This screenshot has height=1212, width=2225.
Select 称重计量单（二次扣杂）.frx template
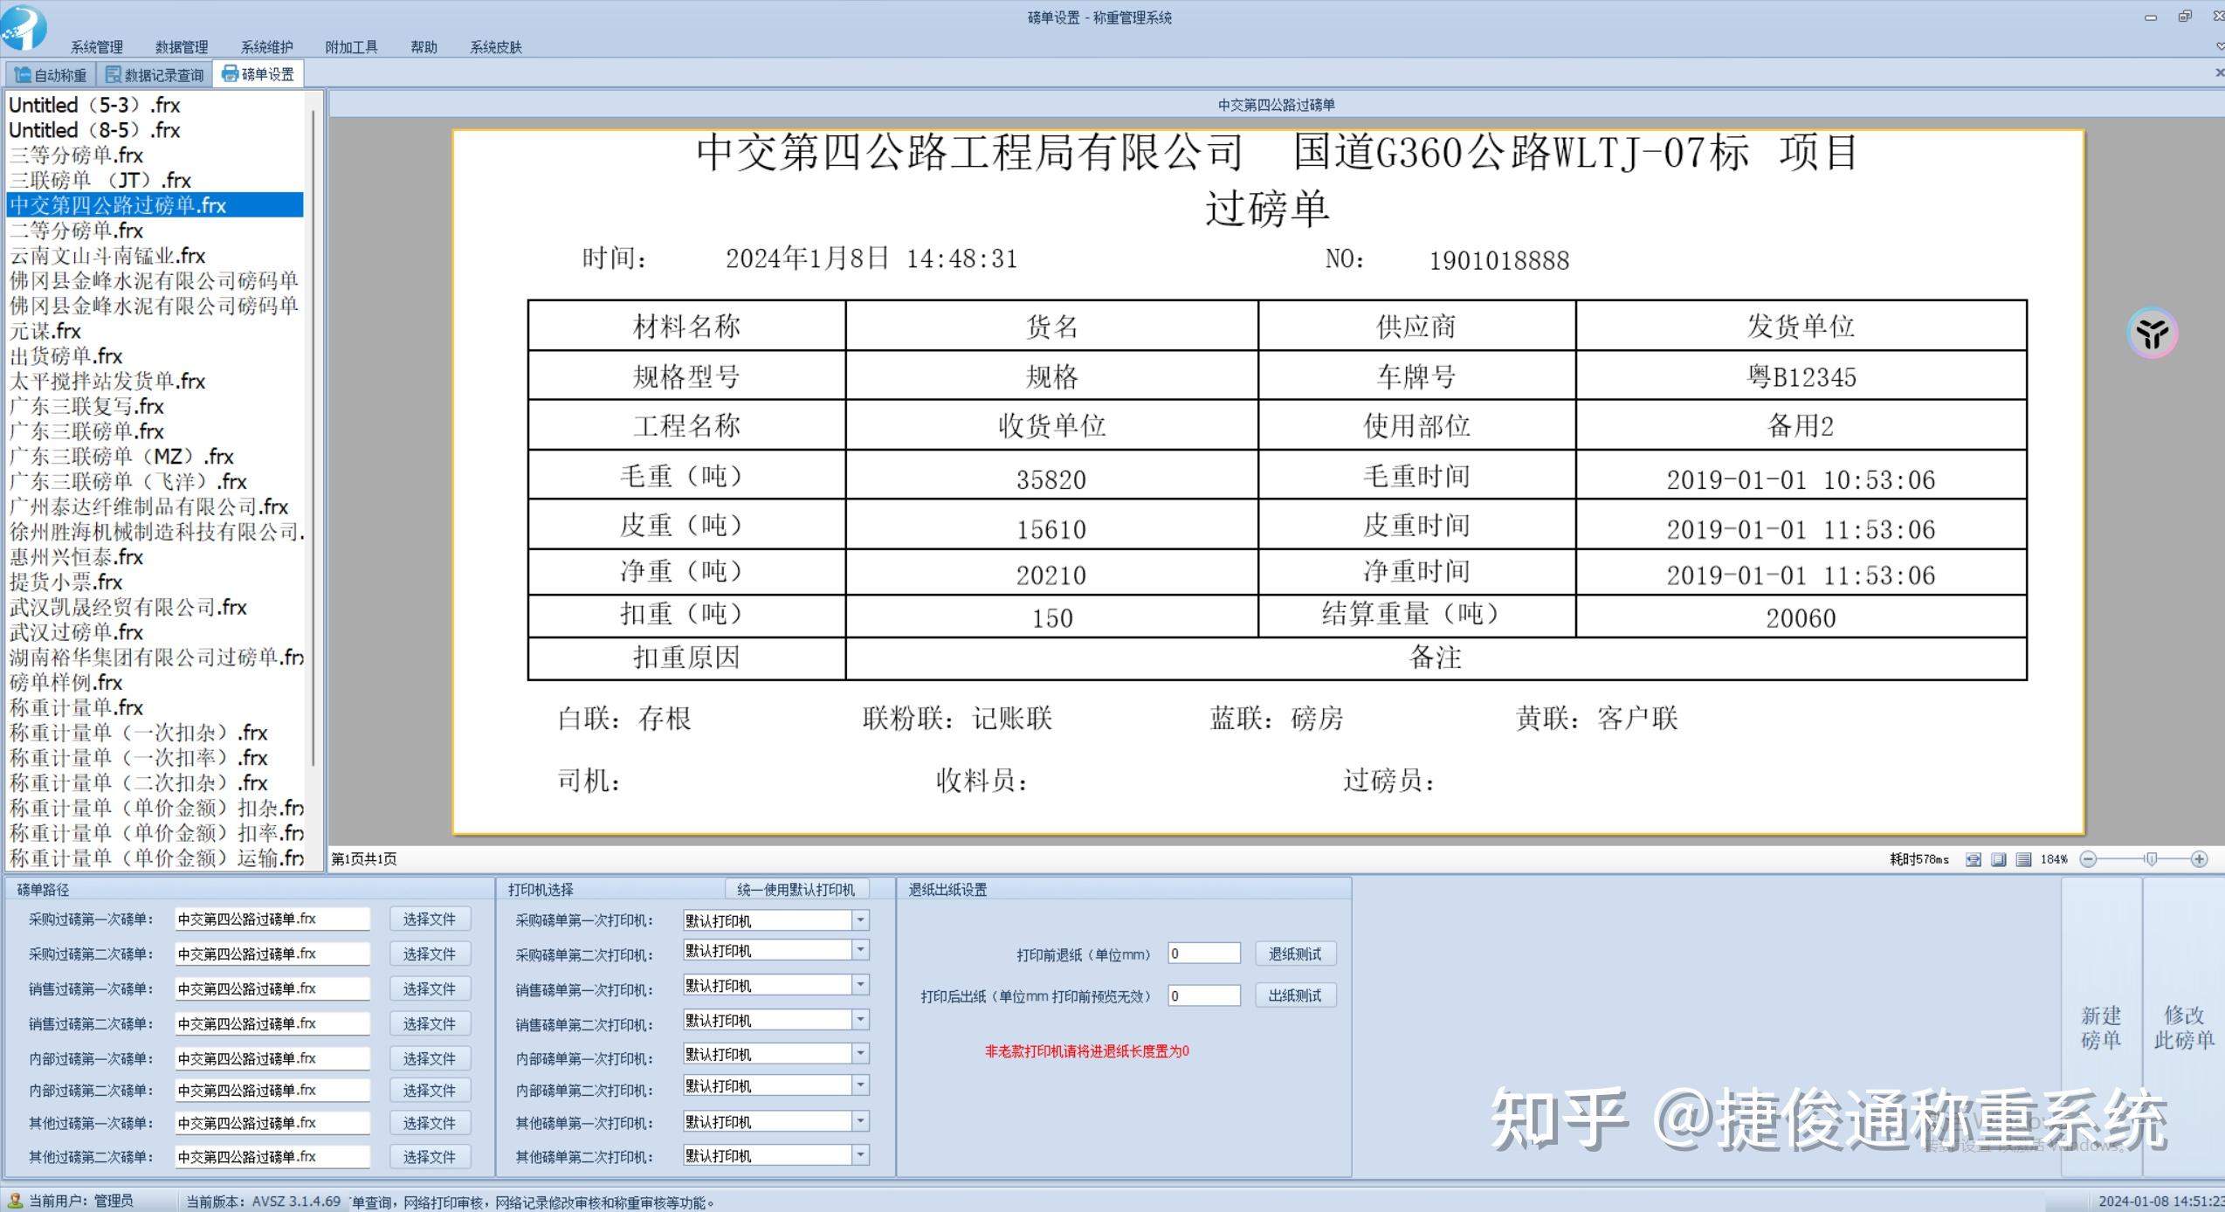pos(155,783)
